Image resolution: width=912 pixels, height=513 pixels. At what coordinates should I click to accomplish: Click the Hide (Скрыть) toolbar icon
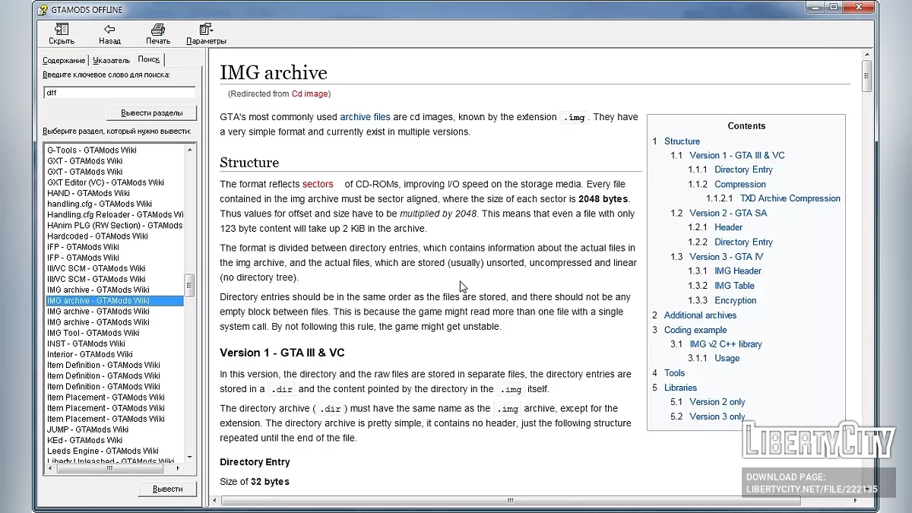(62, 30)
